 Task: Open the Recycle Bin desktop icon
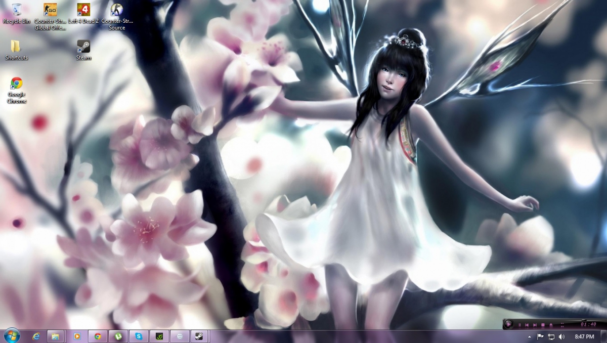pos(16,13)
